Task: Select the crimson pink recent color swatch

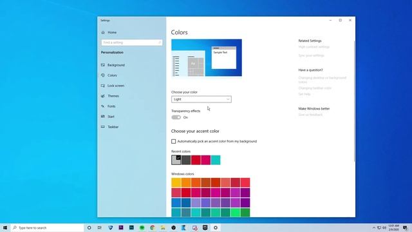Action: coord(206,160)
